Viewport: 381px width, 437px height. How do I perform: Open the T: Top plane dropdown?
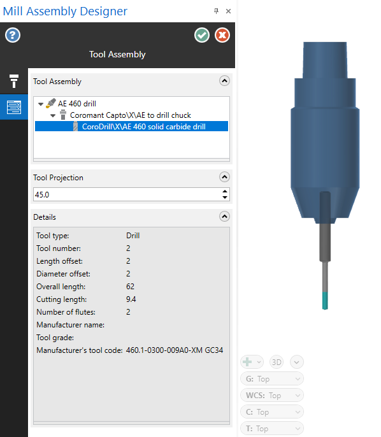click(272, 428)
